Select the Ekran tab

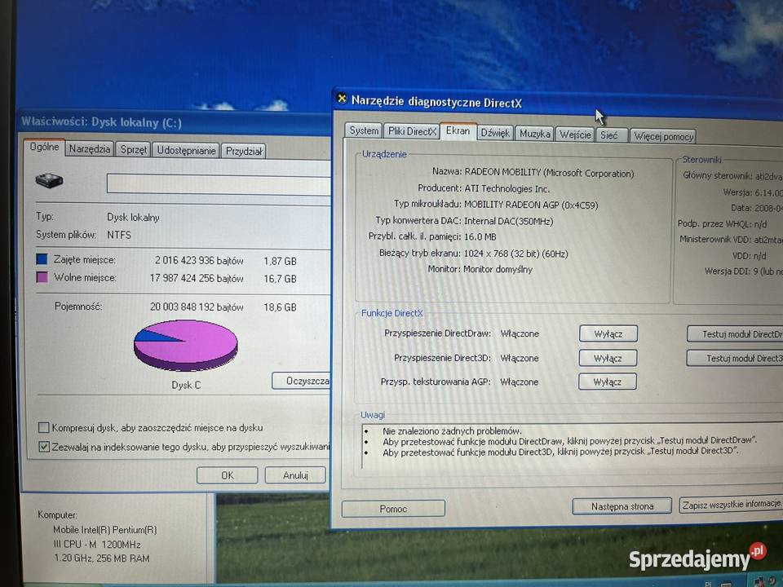click(x=458, y=130)
